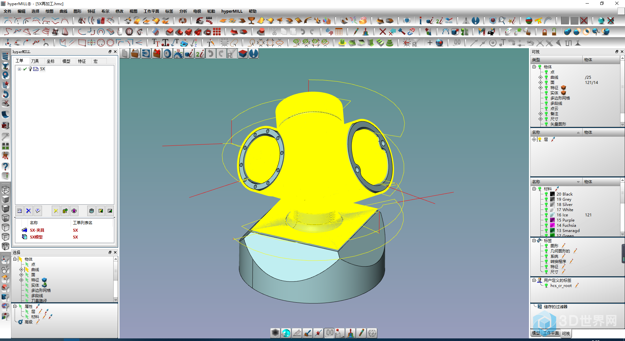Click the scissors cut icon in toolbar
The width and height of the screenshot is (625, 341).
click(x=274, y=32)
